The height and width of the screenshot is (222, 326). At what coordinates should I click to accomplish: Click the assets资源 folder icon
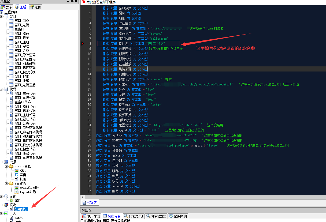(x=11, y=166)
